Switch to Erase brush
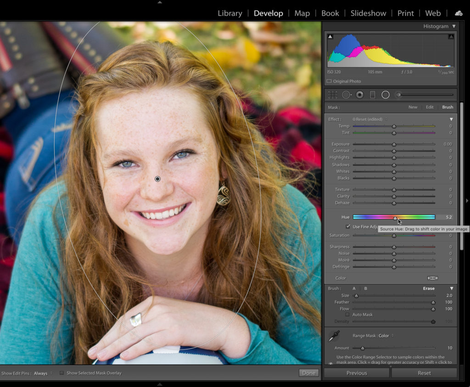Screen dimensions: 470x387 point(429,288)
